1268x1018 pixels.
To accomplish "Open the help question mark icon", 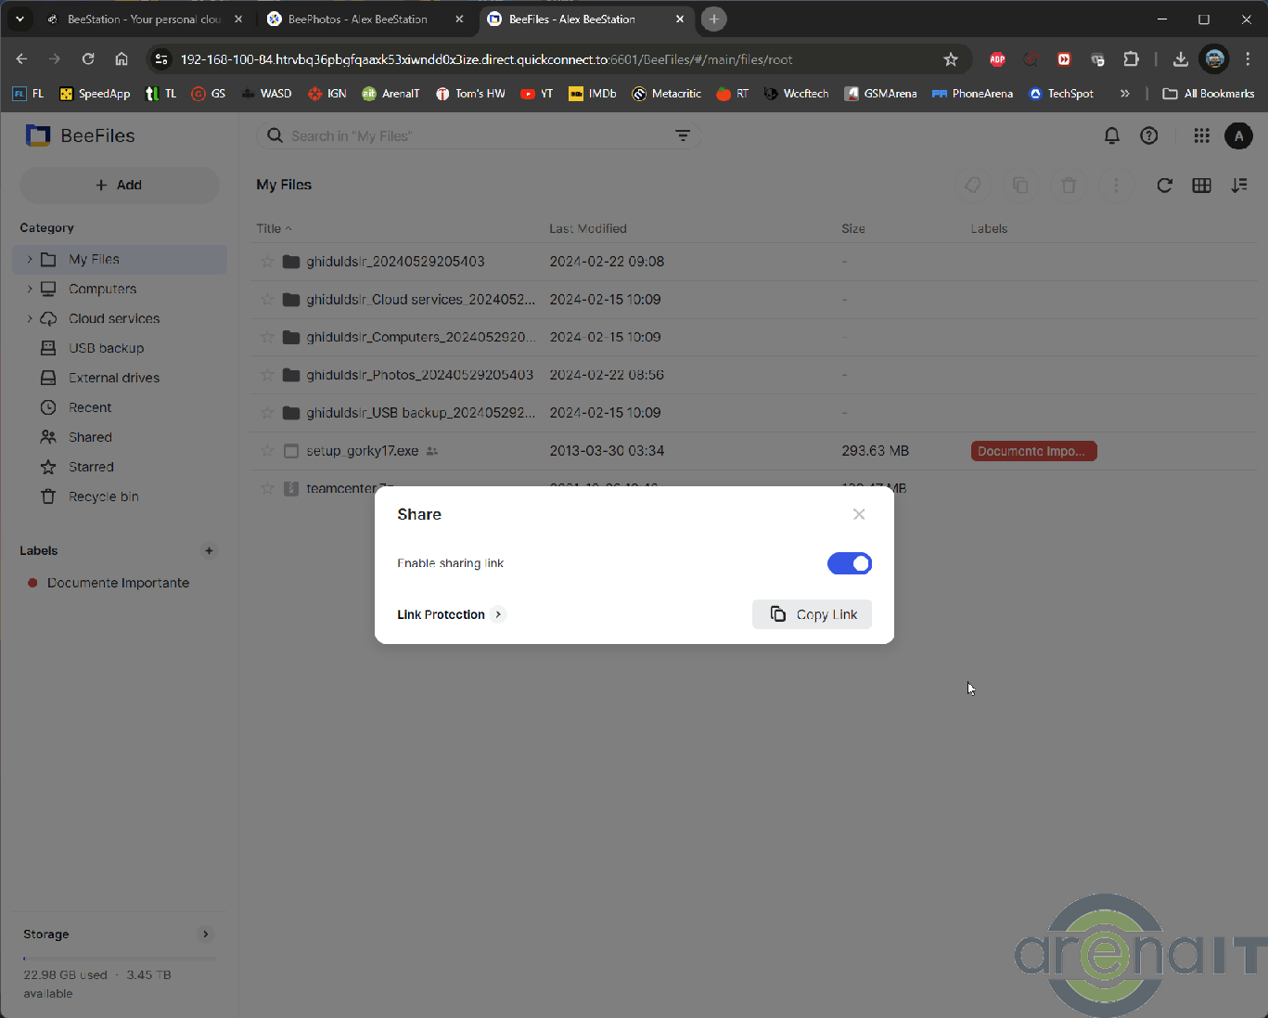I will click(x=1148, y=135).
